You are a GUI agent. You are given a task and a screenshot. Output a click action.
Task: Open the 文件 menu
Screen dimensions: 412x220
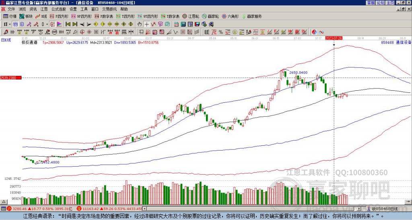click(x=11, y=9)
